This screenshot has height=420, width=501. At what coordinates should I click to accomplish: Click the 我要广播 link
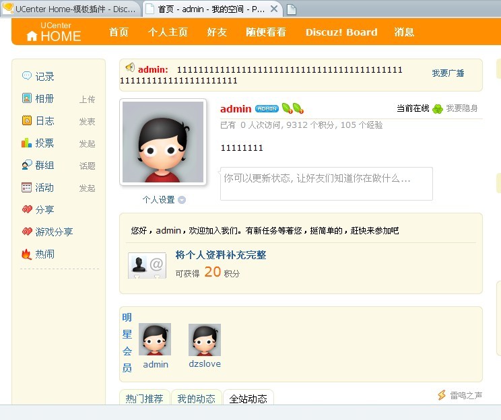point(448,73)
